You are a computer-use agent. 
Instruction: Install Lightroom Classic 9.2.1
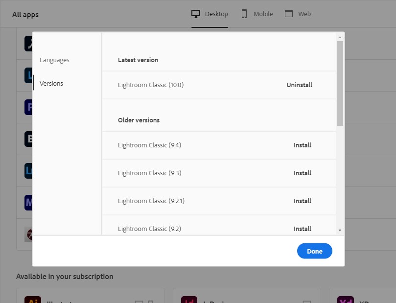tap(303, 201)
